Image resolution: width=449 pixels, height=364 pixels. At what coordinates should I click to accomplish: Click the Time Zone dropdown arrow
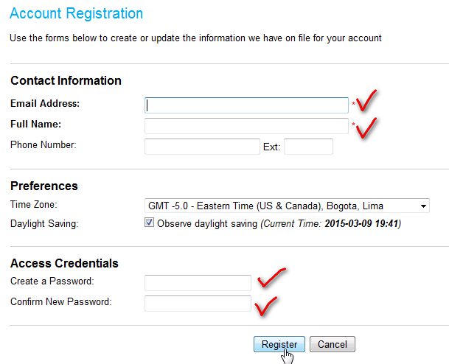423,206
